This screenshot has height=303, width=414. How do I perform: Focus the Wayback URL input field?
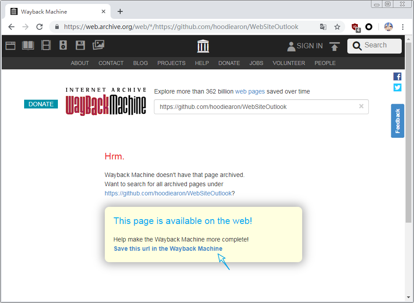coord(261,107)
